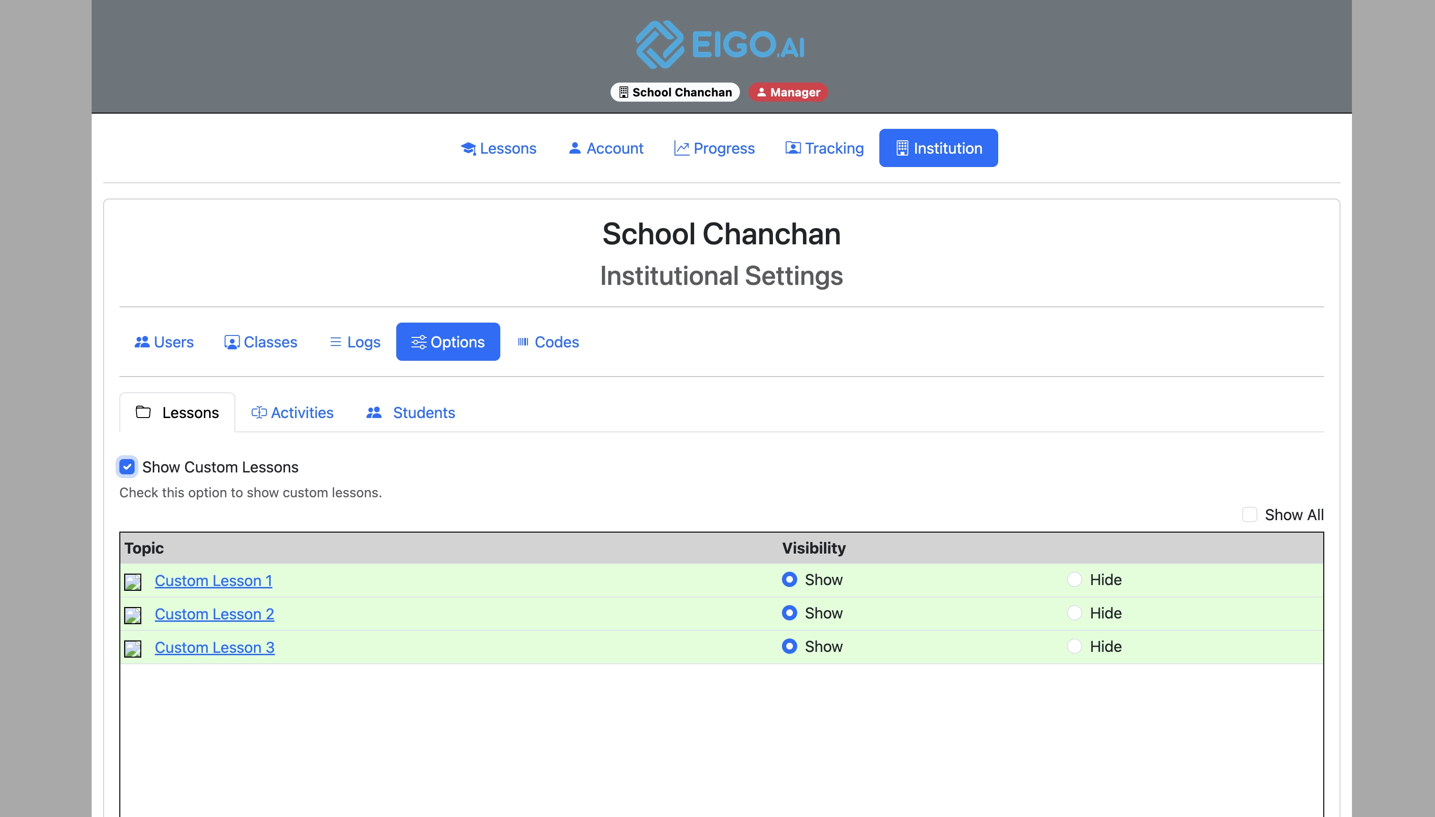
Task: Click the School Chanchan page heading
Action: pyautogui.click(x=721, y=234)
